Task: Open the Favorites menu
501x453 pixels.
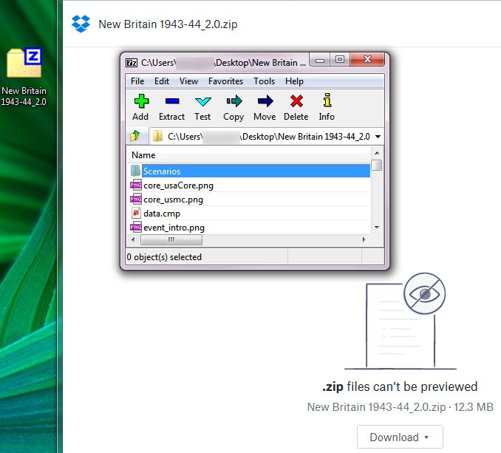Action: [x=225, y=81]
